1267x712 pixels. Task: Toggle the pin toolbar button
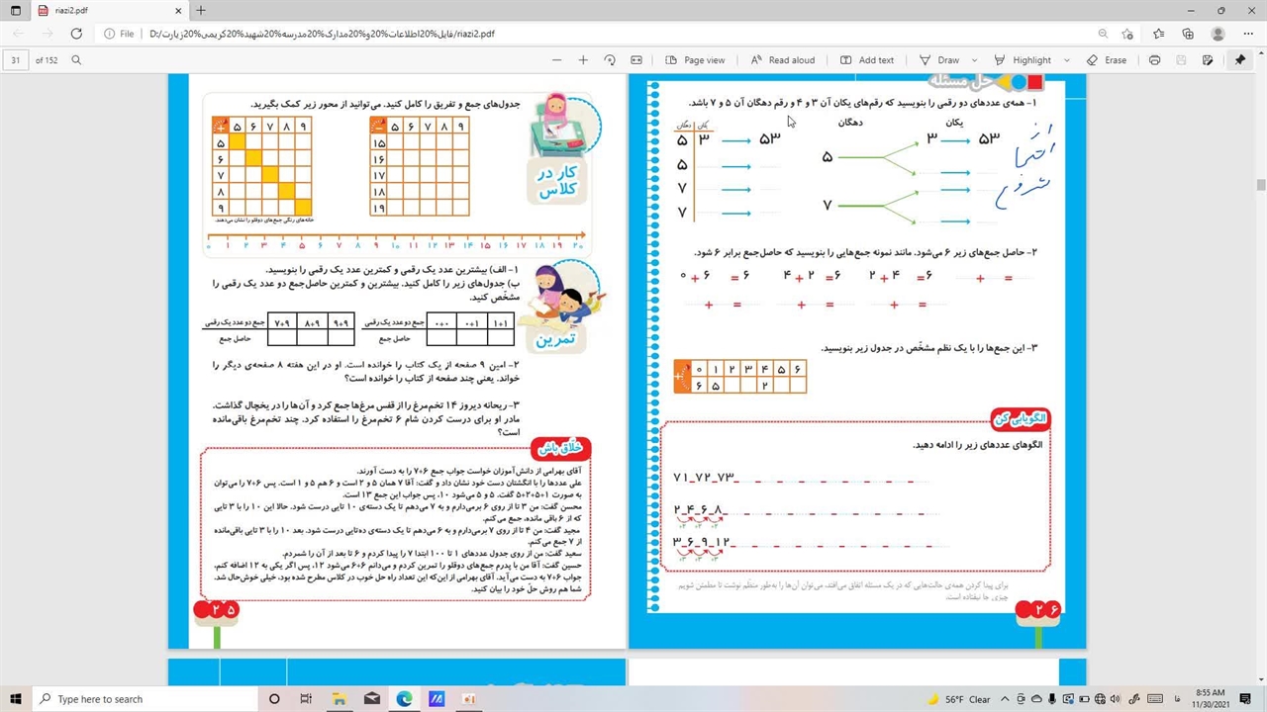tap(1239, 60)
